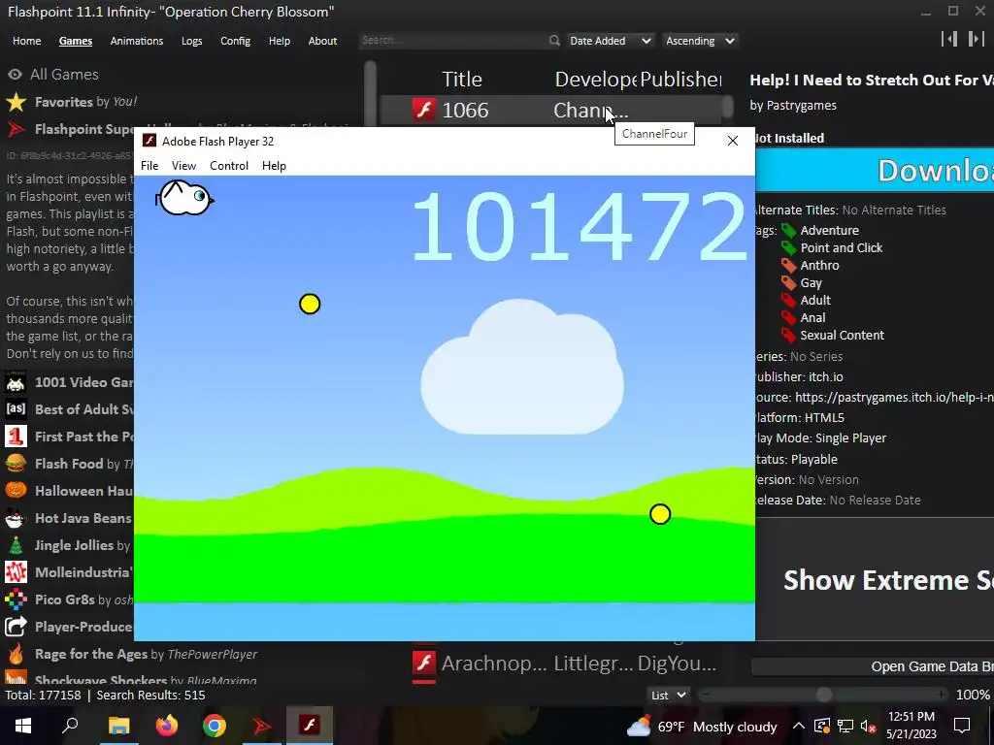
Task: Select the 1066 game row
Action: coord(550,111)
